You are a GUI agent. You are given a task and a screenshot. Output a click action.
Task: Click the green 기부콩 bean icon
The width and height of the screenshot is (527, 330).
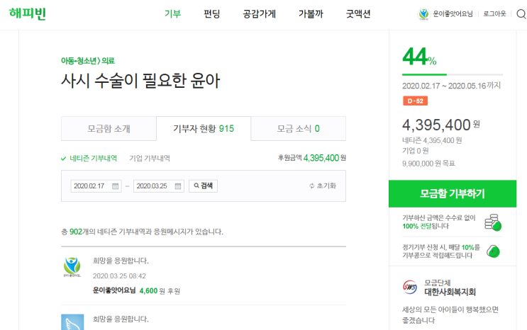[x=494, y=251]
